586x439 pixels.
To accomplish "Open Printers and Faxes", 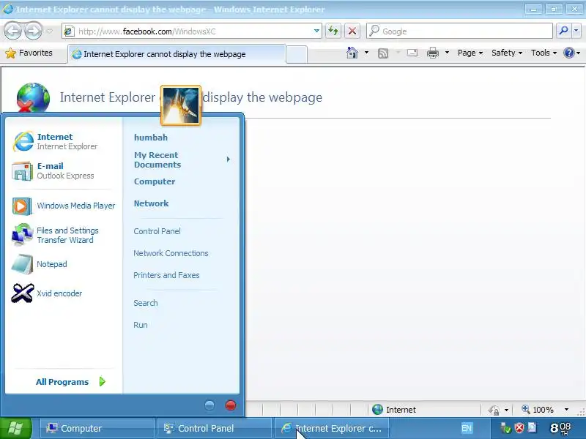I will pos(166,275).
